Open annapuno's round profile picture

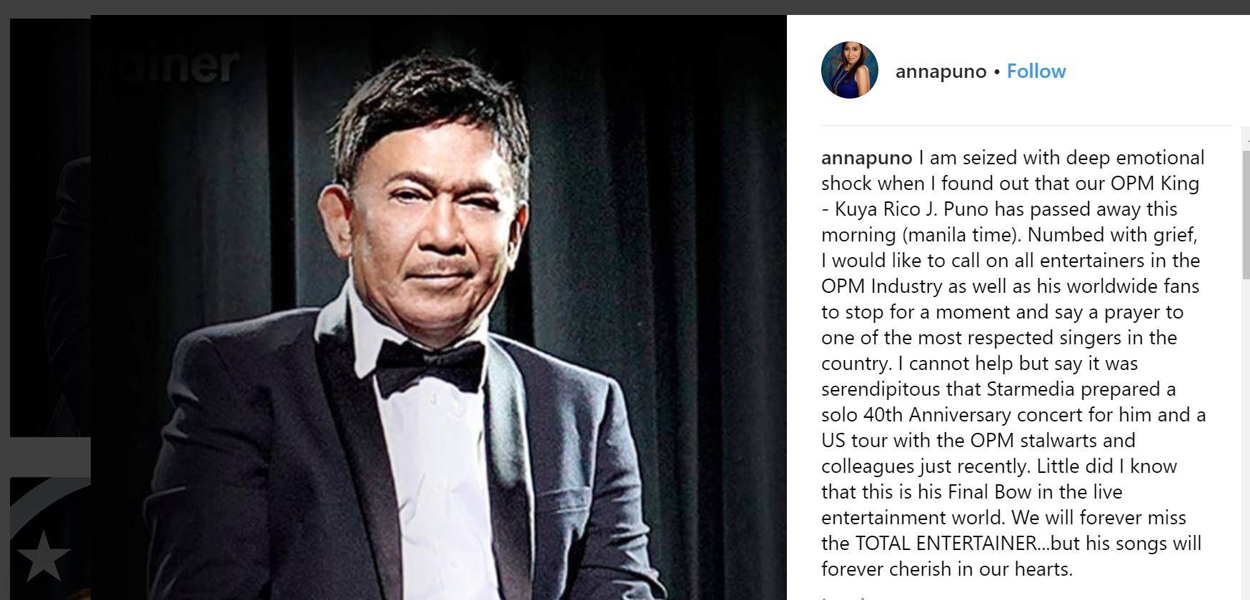(x=849, y=70)
